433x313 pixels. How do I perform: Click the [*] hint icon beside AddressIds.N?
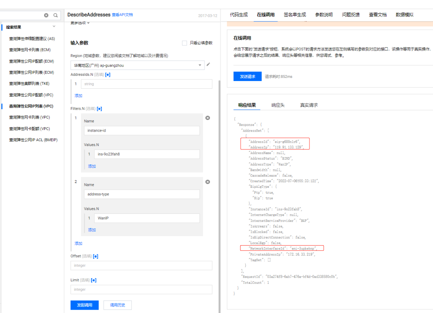(108, 75)
